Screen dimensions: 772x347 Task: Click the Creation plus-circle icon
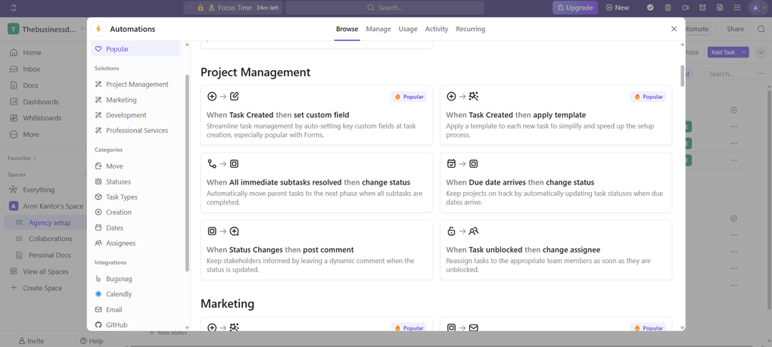coord(98,212)
